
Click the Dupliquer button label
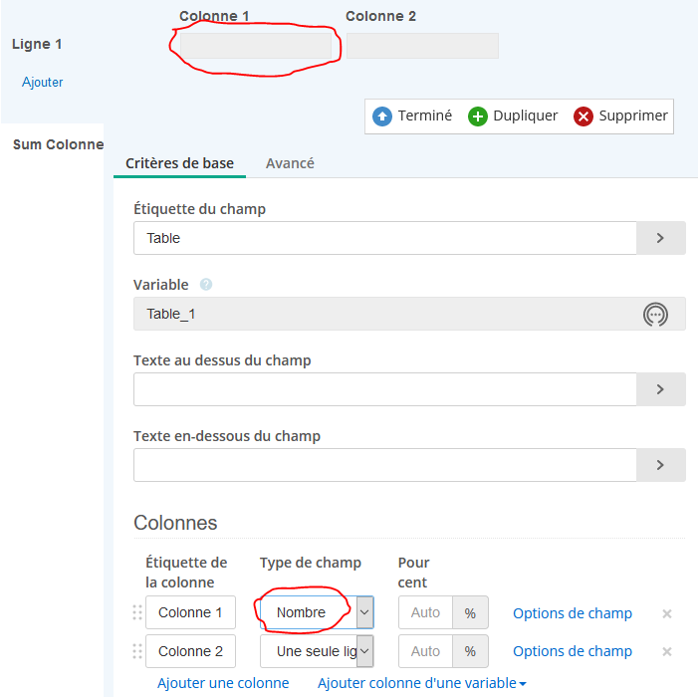click(526, 116)
